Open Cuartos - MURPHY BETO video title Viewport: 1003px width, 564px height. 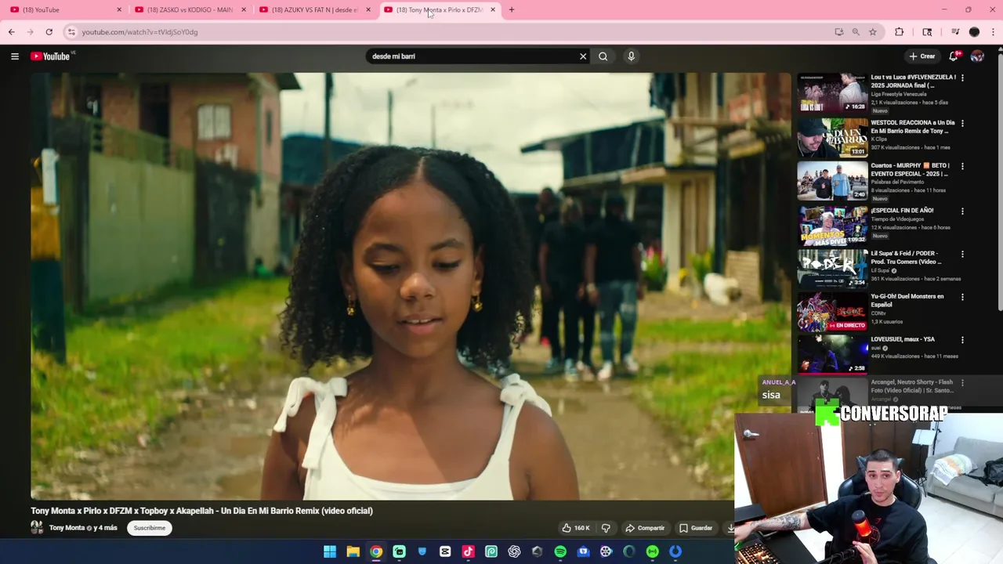(910, 170)
